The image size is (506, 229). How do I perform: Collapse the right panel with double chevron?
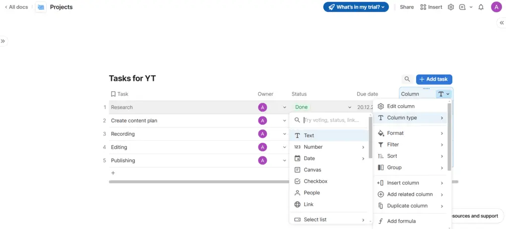tap(502, 23)
